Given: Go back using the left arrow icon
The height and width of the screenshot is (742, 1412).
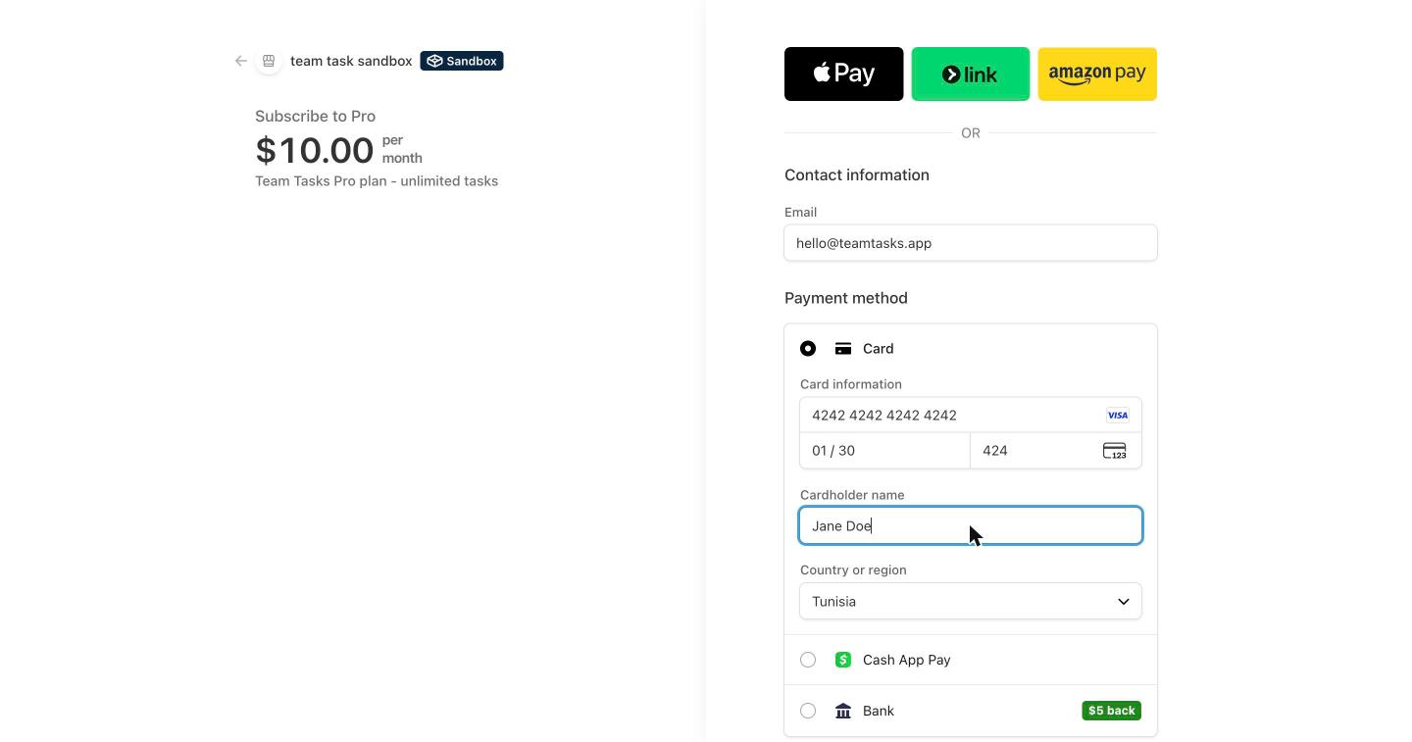Looking at the screenshot, I should (x=241, y=61).
